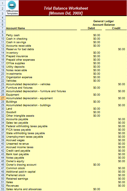
Task: Select row header 27
Action: pyautogui.click(x=3, y=98)
